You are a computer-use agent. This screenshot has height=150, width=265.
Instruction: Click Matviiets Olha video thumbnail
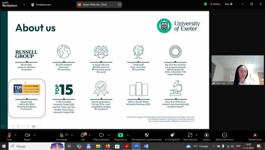click(x=238, y=70)
